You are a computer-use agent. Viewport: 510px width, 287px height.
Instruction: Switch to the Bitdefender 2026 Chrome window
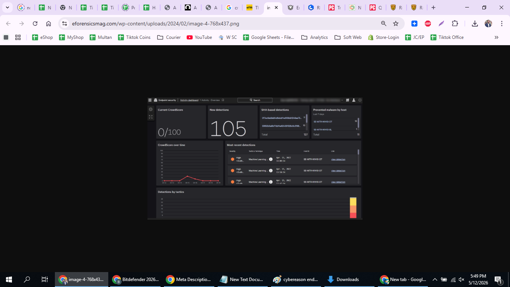136,280
